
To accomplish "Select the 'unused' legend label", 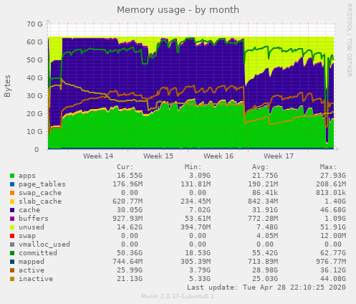I will click(32, 227).
